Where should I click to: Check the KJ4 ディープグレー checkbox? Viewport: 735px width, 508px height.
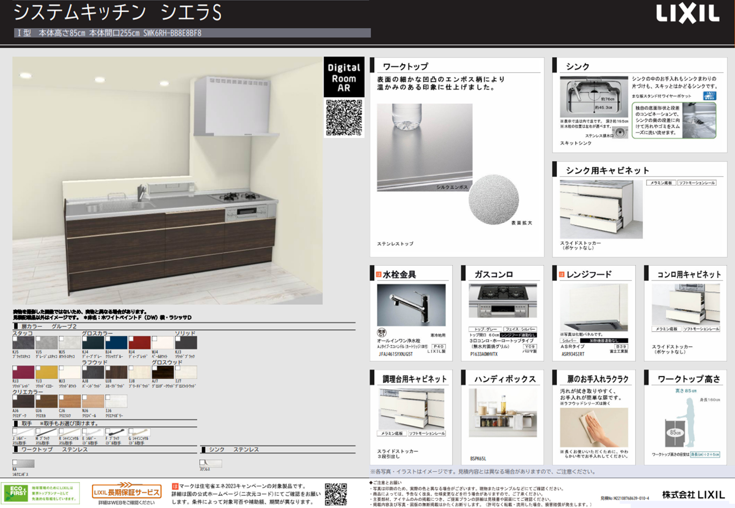(84, 339)
